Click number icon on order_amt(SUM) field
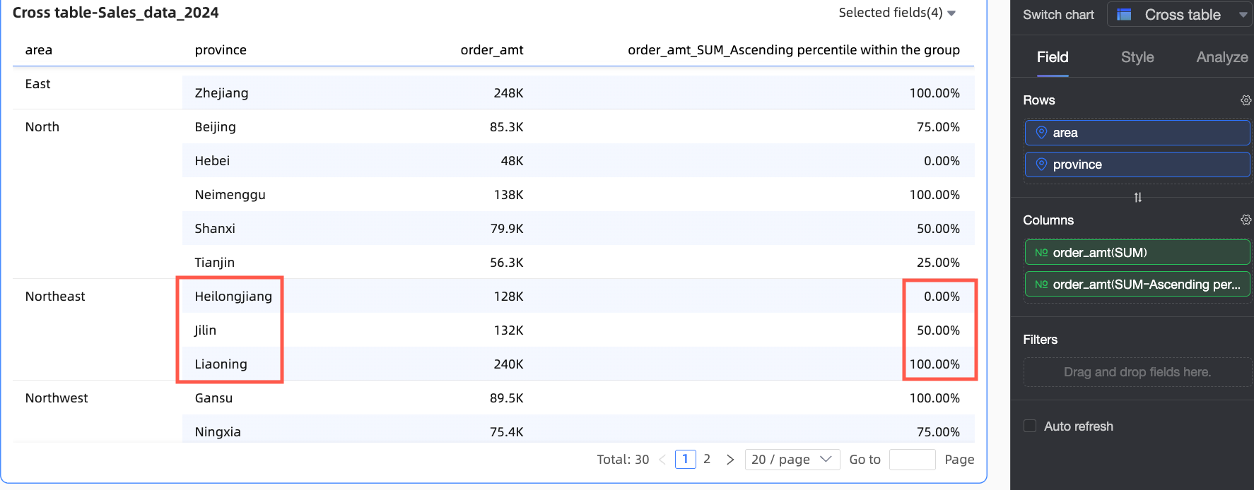The height and width of the screenshot is (490, 1254). pyautogui.click(x=1041, y=253)
